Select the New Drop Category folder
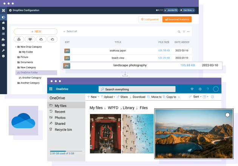The height and width of the screenshot is (166, 238). point(29,47)
